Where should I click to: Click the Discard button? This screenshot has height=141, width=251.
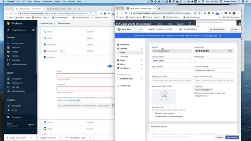220,137
